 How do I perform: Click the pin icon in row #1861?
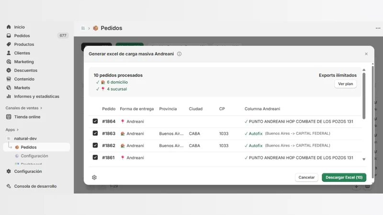coord(123,158)
